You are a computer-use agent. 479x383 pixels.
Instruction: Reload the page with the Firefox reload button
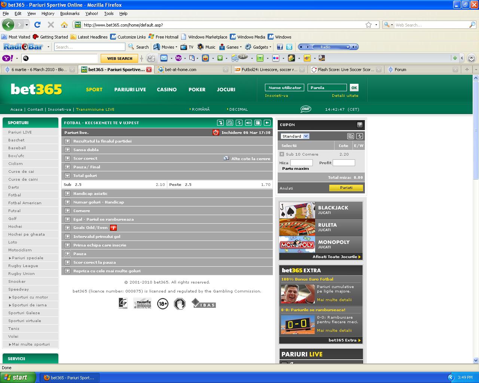37,25
